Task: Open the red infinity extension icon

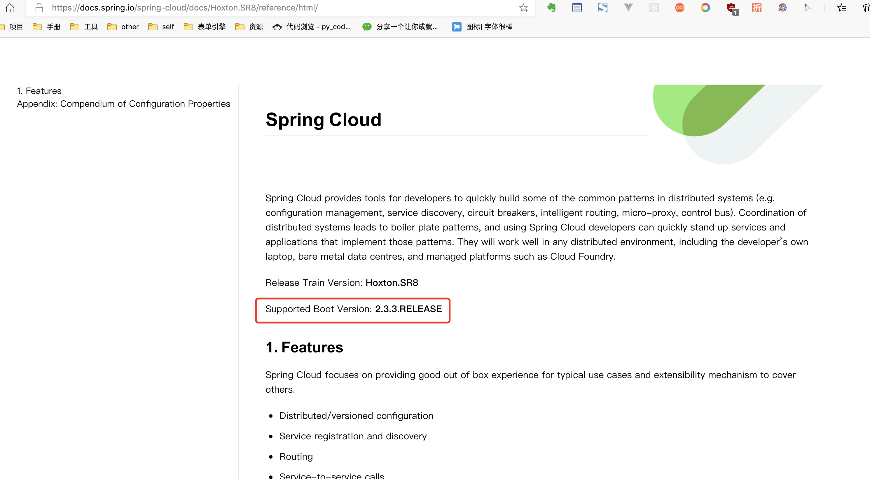Action: (679, 8)
